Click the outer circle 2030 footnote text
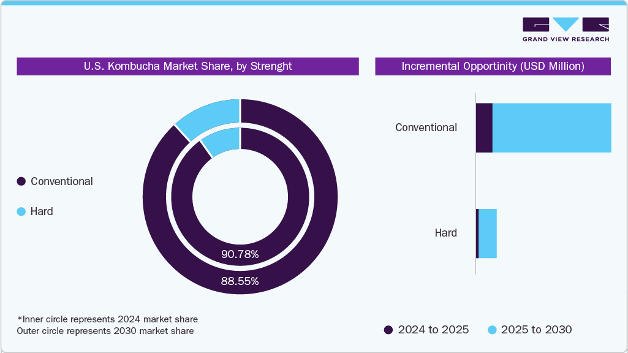Viewport: 628px width, 353px height. (105, 331)
